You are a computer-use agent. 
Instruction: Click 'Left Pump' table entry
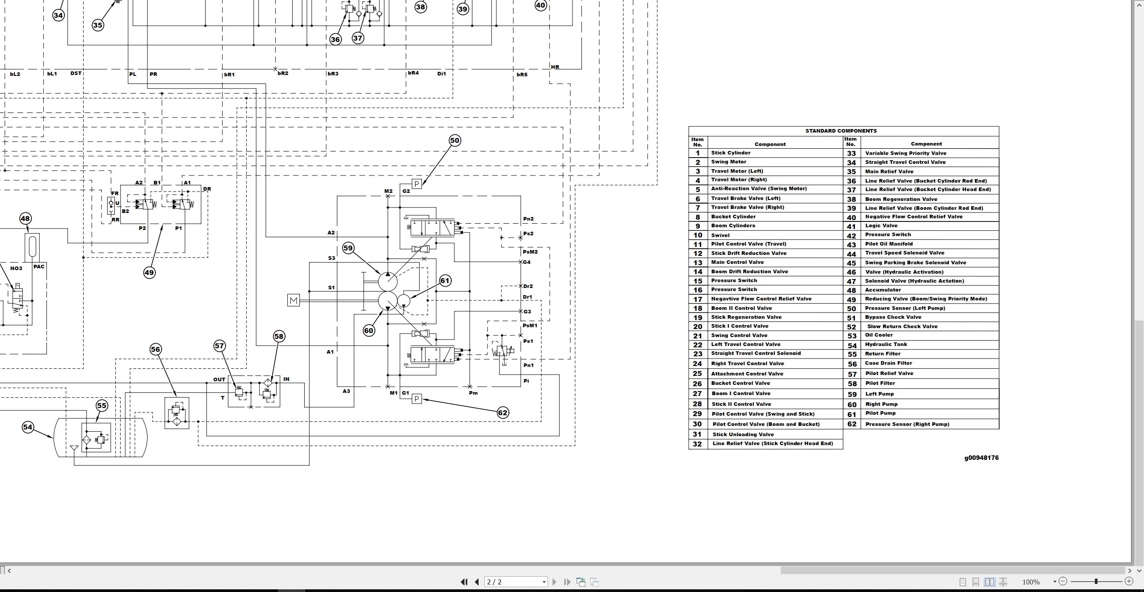click(879, 394)
